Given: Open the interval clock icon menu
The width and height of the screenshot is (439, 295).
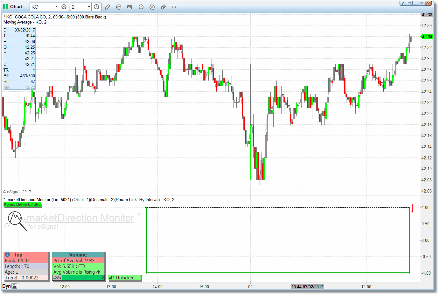Looking at the screenshot, I should pos(96,7).
